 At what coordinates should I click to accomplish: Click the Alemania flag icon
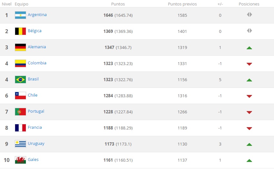click(20, 47)
